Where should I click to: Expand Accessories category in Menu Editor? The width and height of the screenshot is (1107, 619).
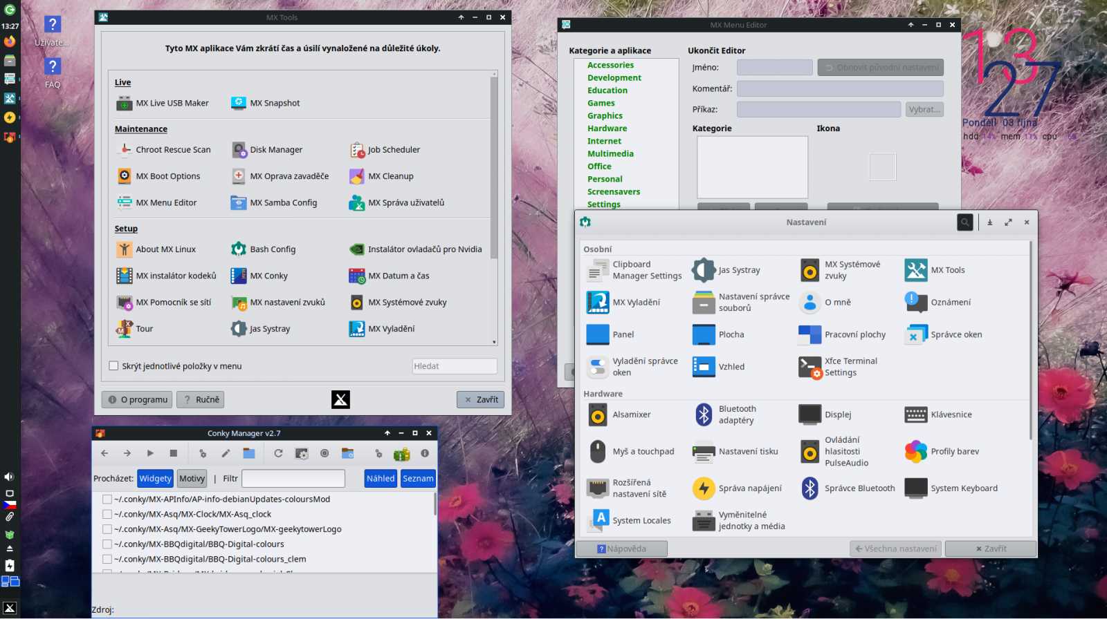610,66
